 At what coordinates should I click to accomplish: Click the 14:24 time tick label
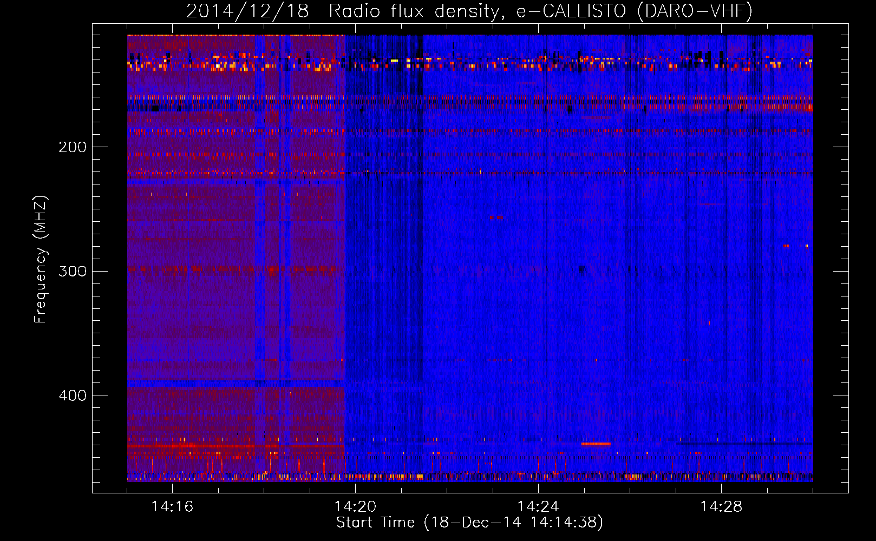[538, 507]
